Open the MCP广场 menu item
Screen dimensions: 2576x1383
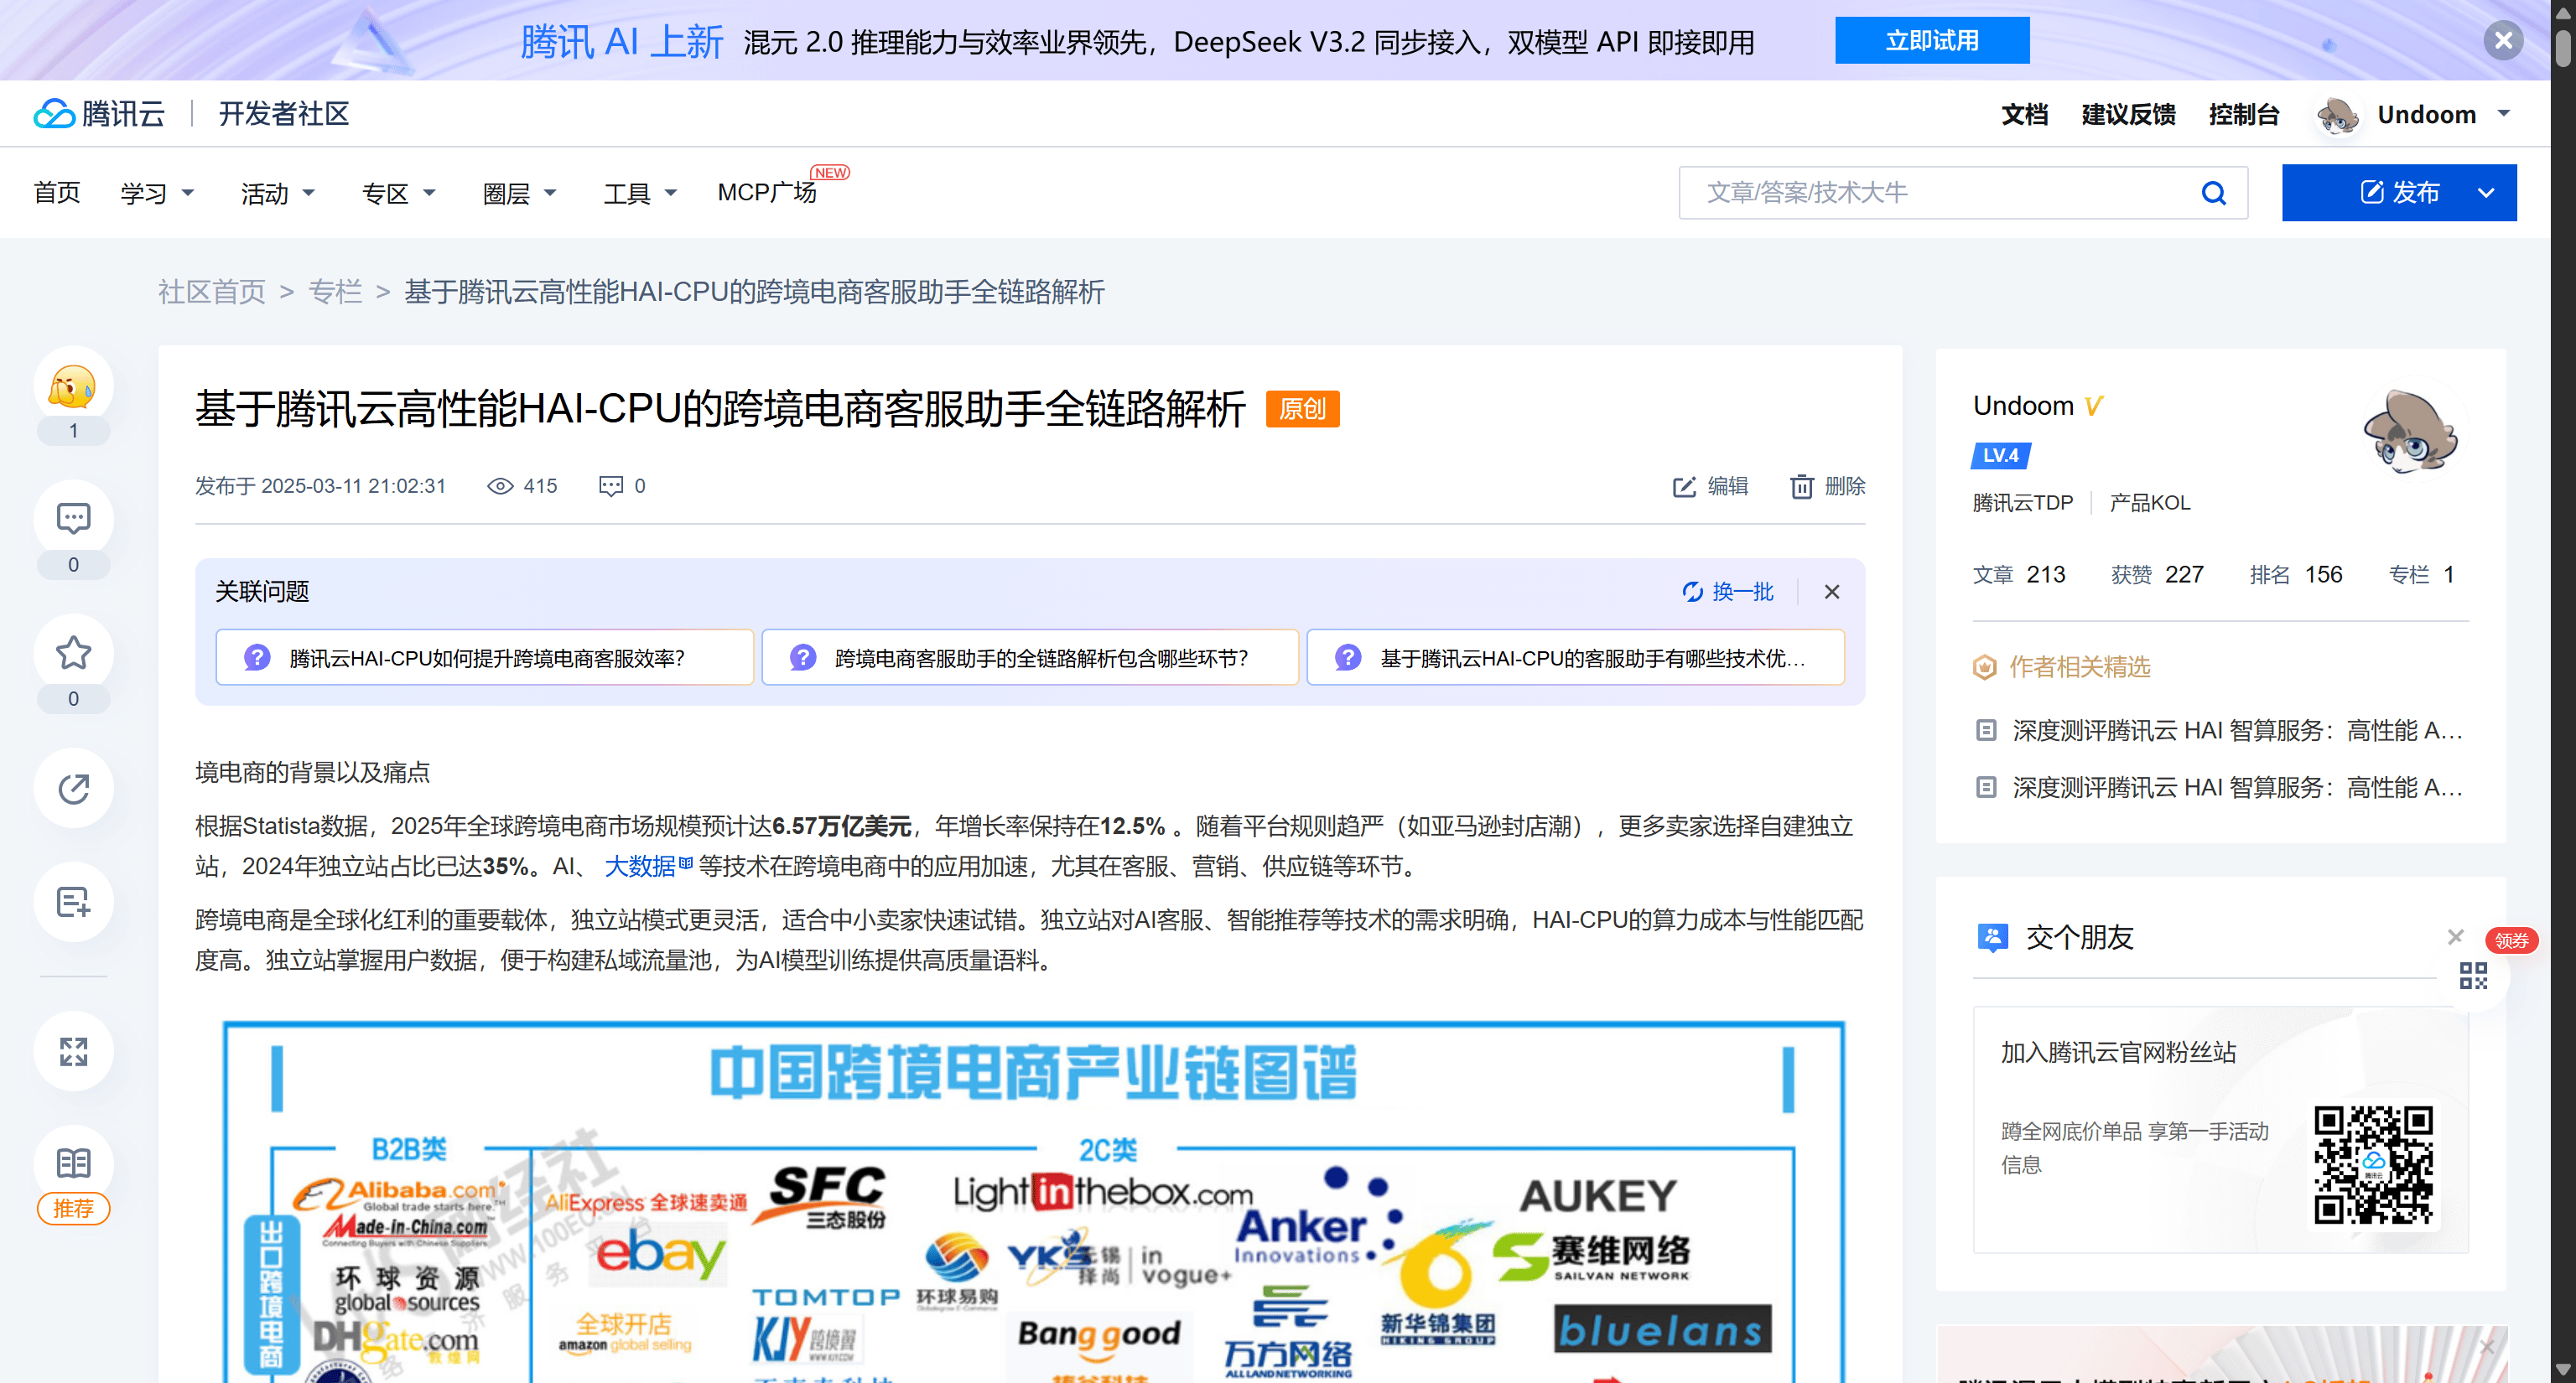point(767,193)
